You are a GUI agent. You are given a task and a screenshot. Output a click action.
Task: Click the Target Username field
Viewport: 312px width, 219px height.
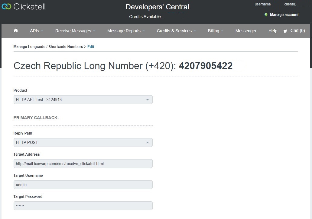83,185
